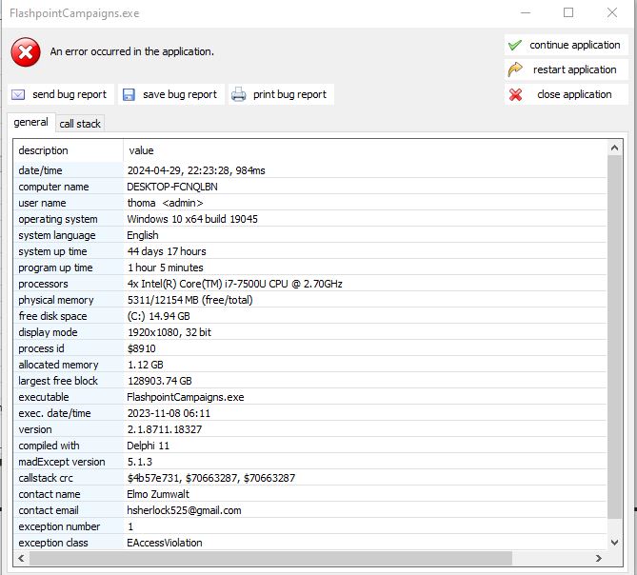Select free disk space value 14.94 GB

click(x=158, y=316)
